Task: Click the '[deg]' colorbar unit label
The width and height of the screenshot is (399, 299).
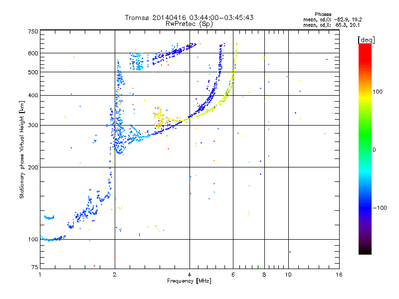Action: click(366, 40)
